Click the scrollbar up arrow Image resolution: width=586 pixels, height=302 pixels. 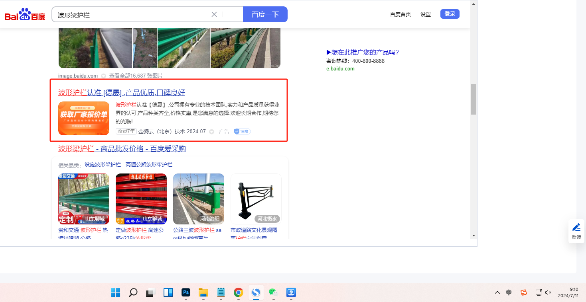click(474, 4)
